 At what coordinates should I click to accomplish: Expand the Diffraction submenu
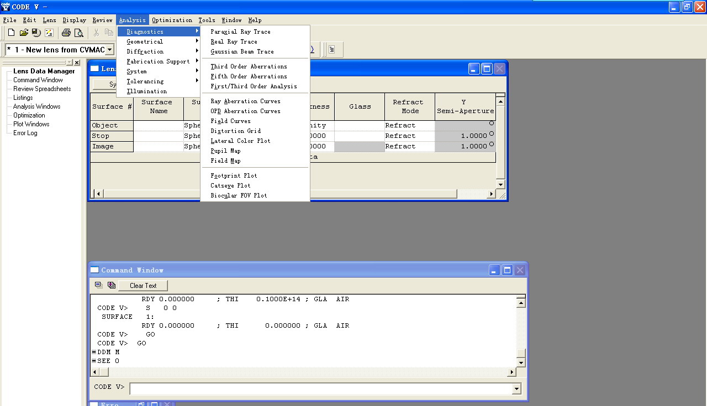point(159,51)
